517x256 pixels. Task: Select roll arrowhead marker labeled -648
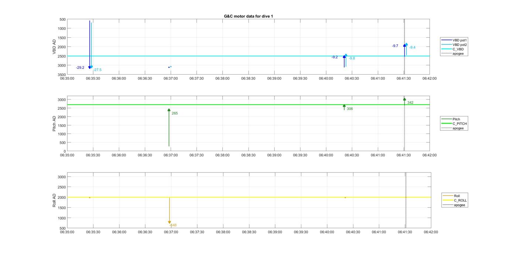click(170, 222)
